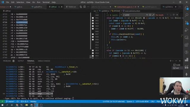190x107 pixels.
Task: Click Ln 4736, Col 16 status item
Action: click(114, 102)
